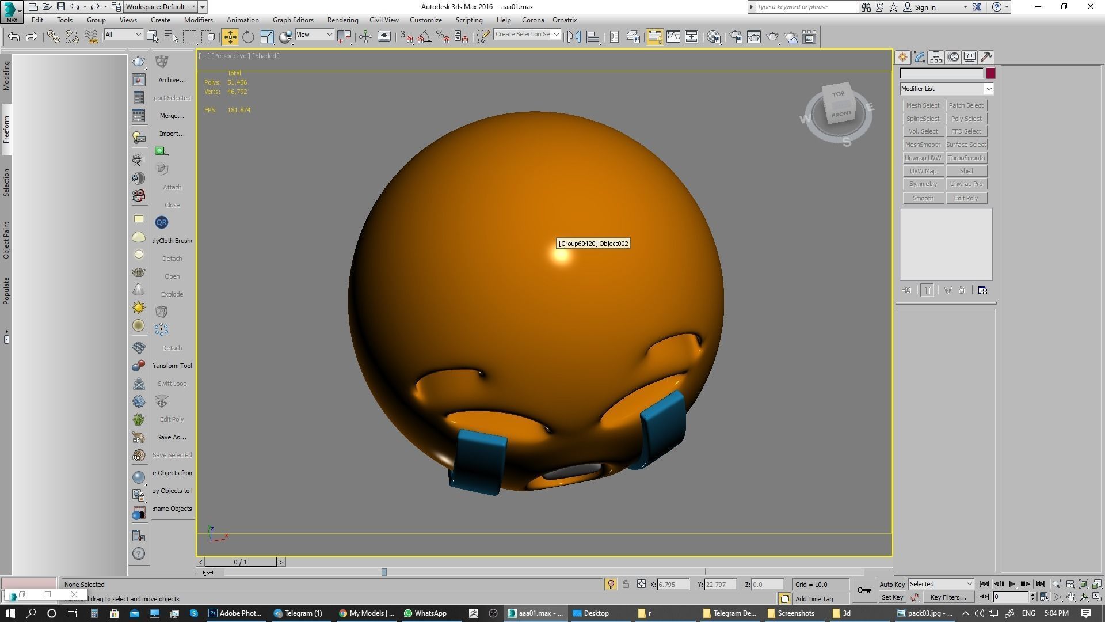Open the Material Editor
The width and height of the screenshot is (1105, 622).
click(714, 37)
